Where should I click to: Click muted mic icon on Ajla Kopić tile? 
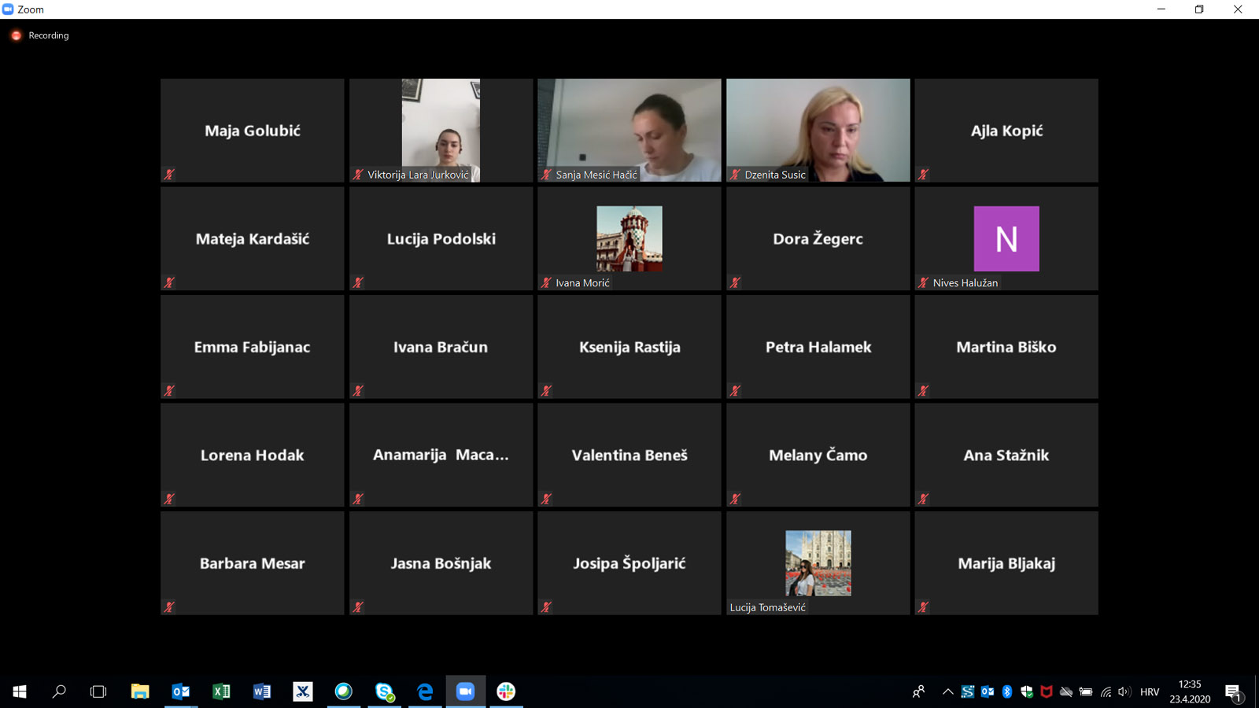pos(923,175)
